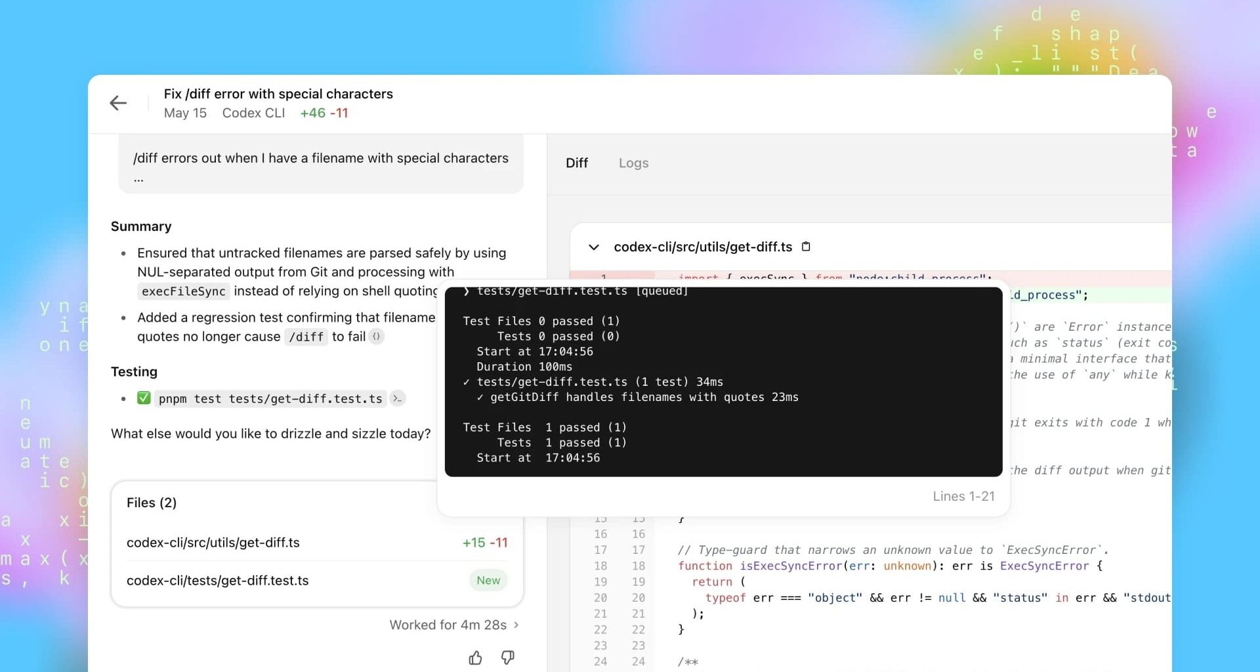This screenshot has height=672, width=1260.
Task: Click 'getGitDiff handles filenames with quotes' terminal line
Action: point(637,397)
